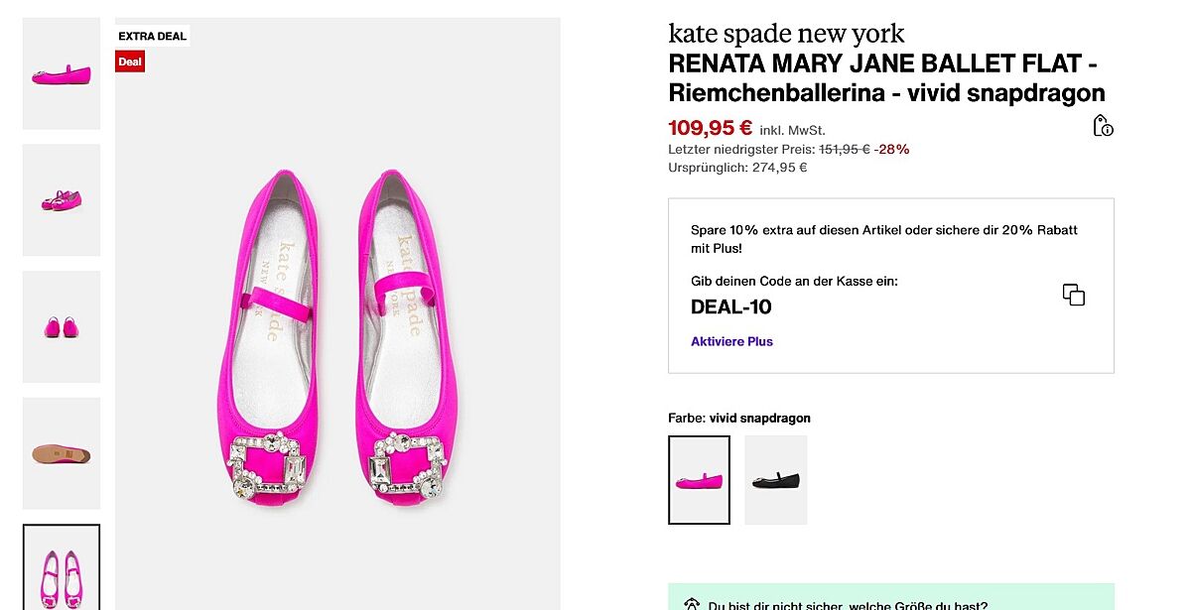Image resolution: width=1191 pixels, height=610 pixels.
Task: Open the size uncertainty help text
Action: click(x=847, y=605)
